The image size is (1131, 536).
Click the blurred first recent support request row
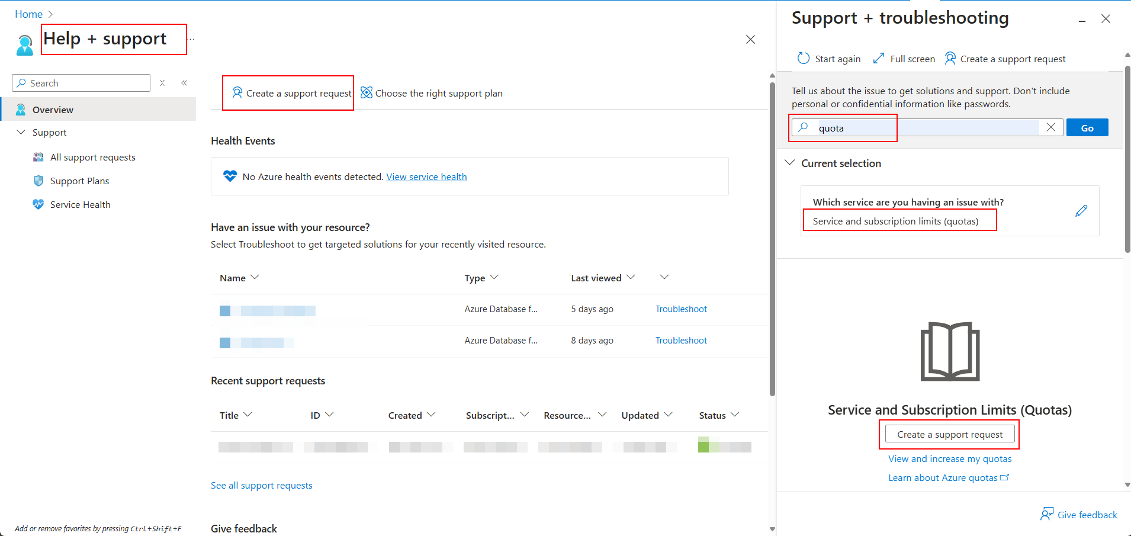[489, 447]
